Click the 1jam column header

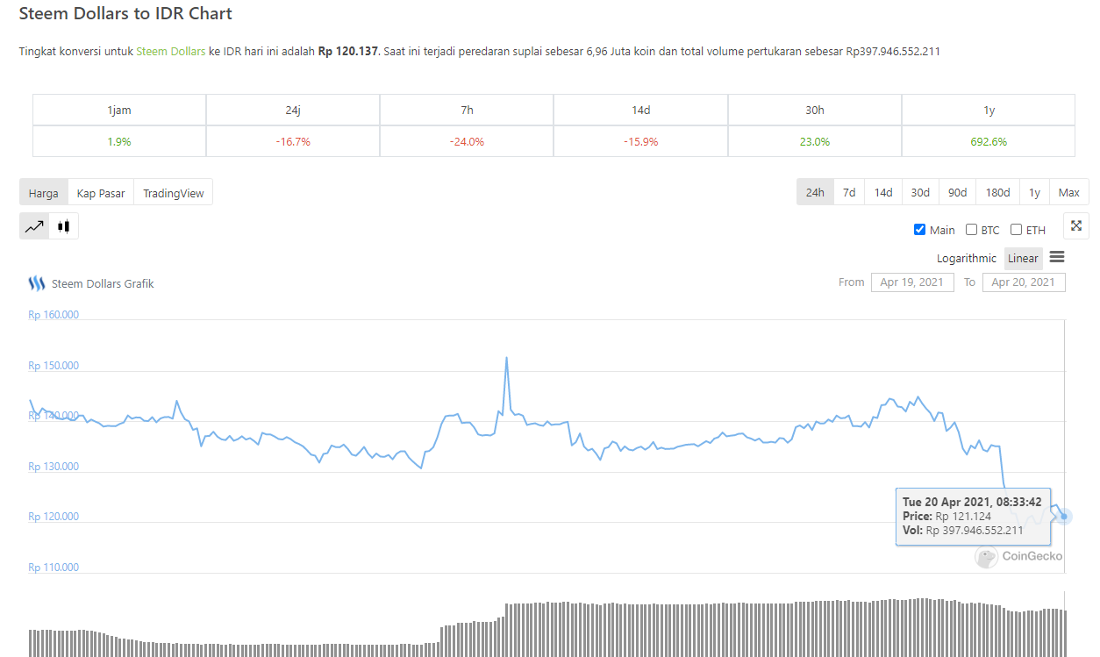click(119, 111)
